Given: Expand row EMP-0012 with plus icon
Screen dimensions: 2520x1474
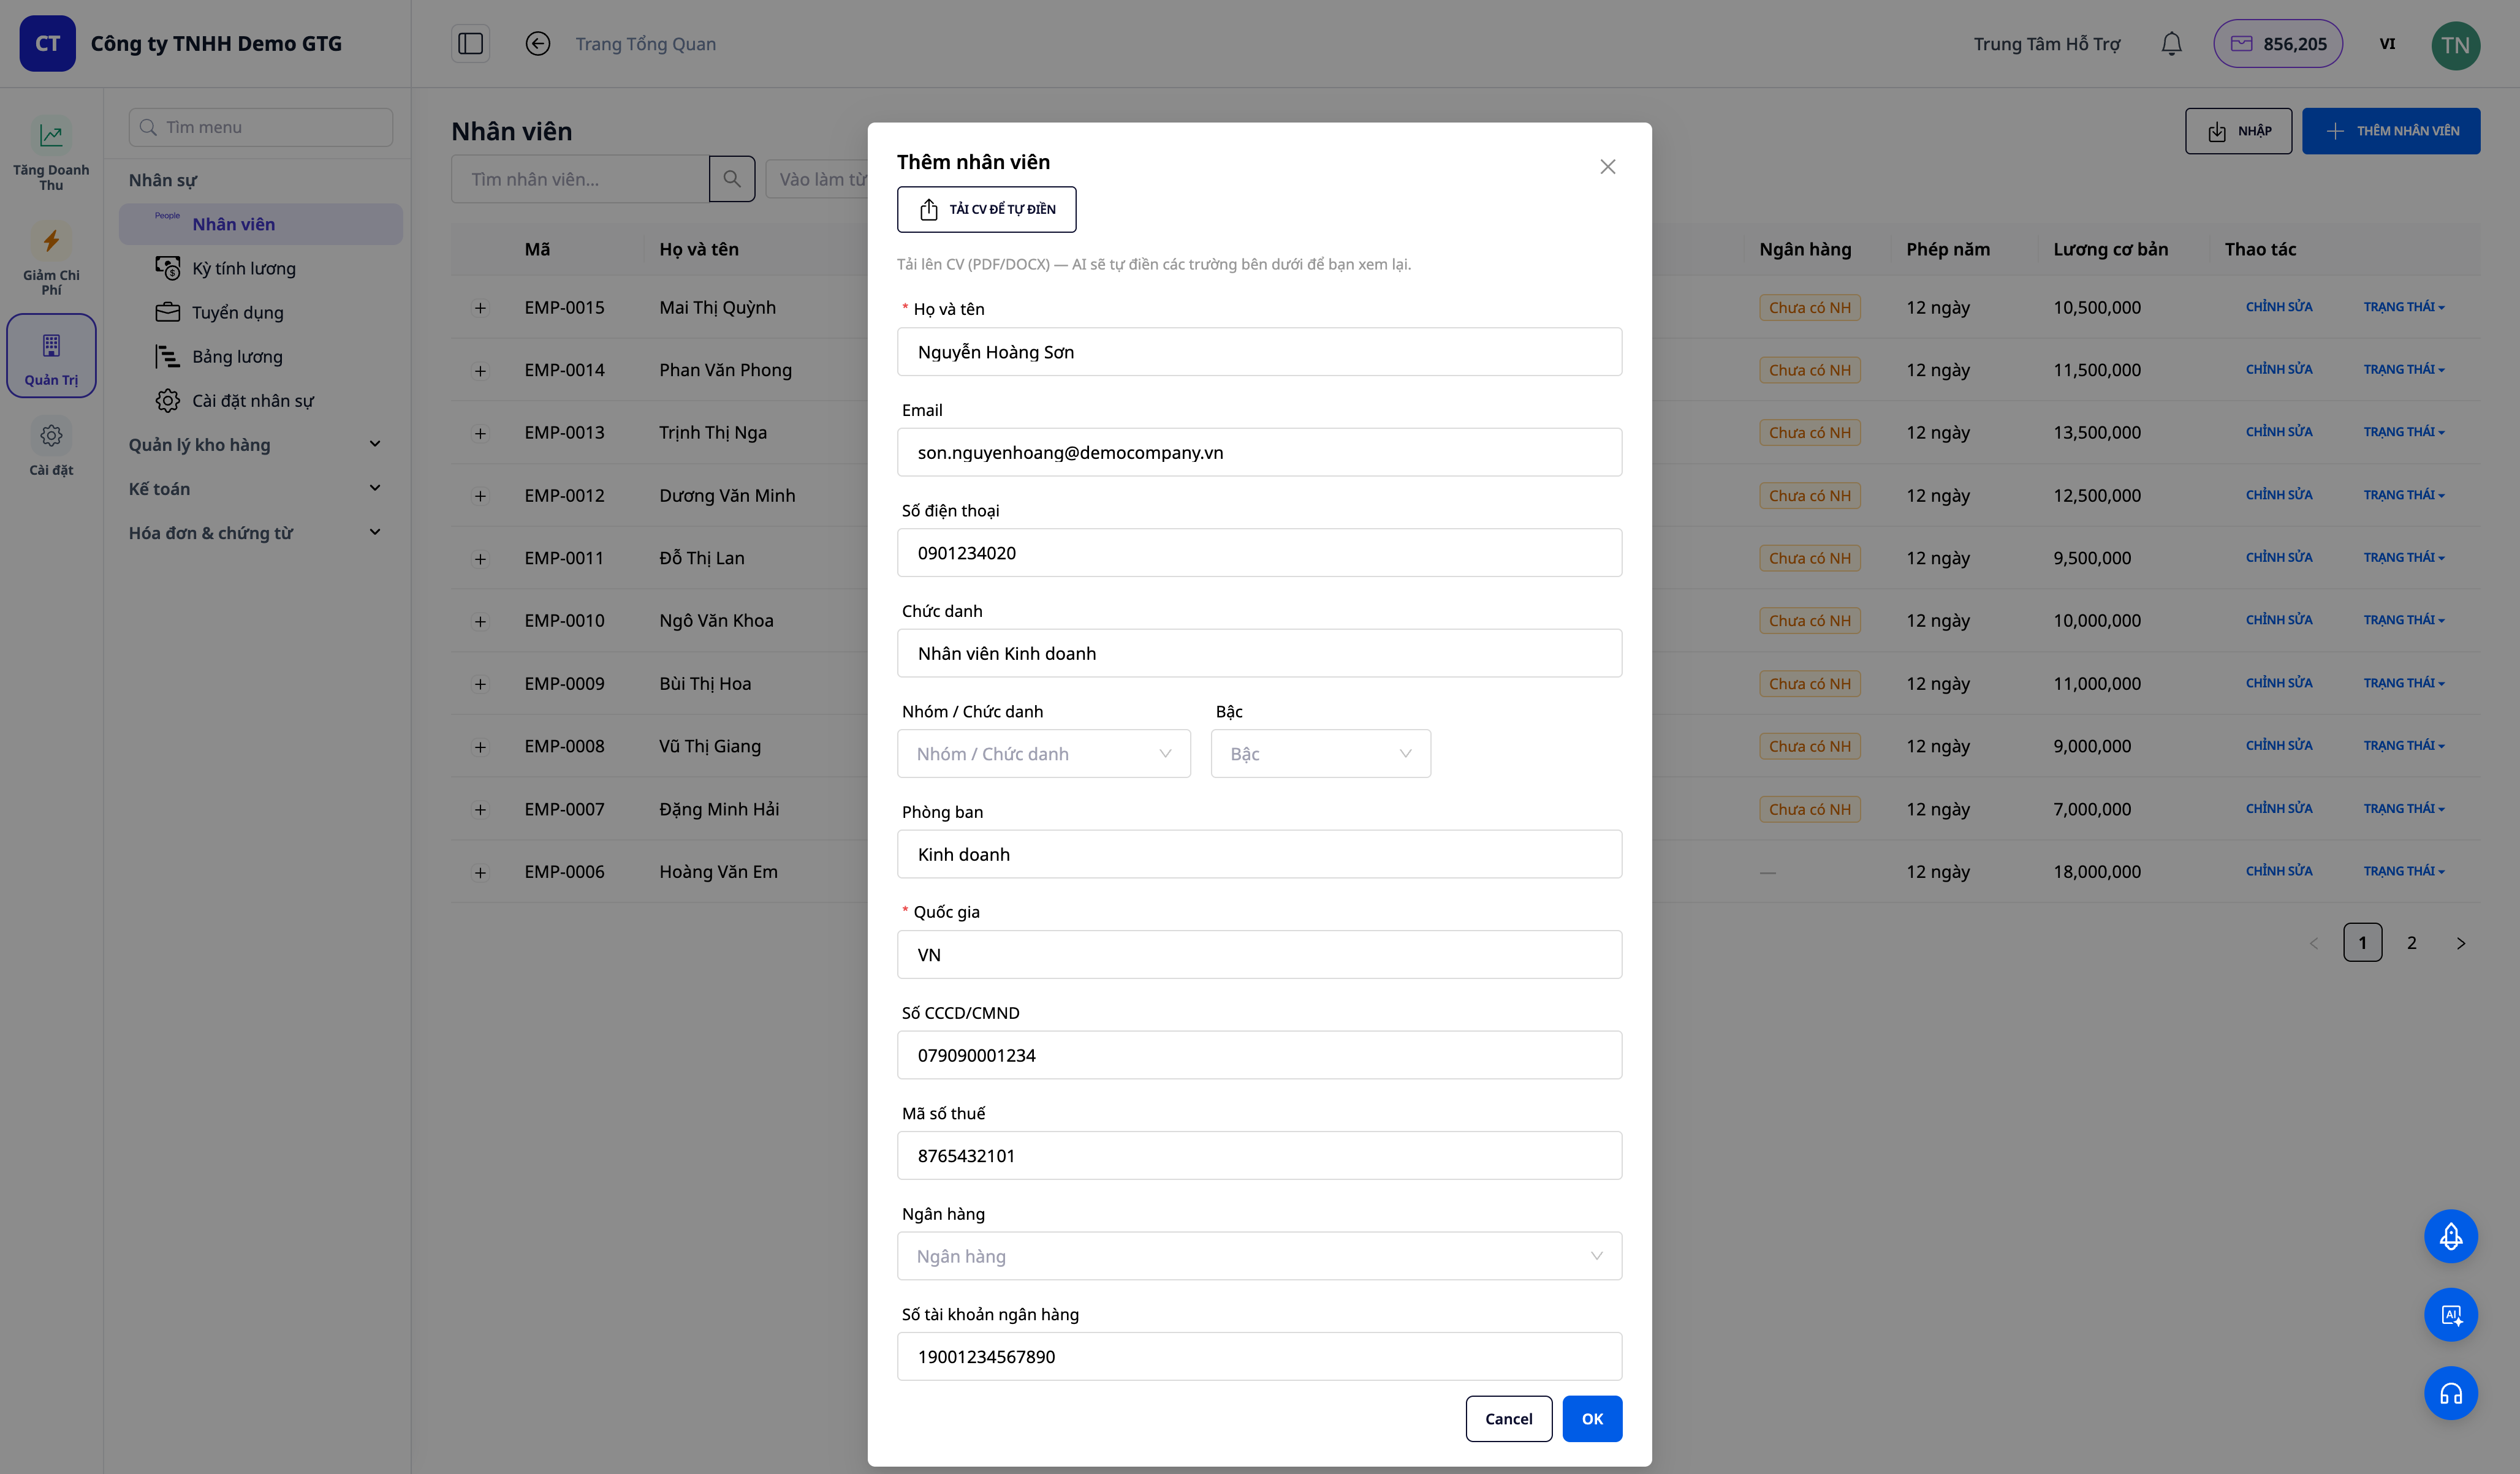Looking at the screenshot, I should click(x=480, y=496).
